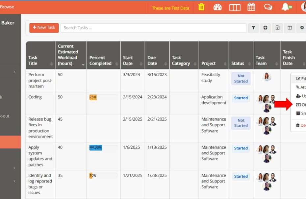Open the dashboard speedometer icon
The width and height of the screenshot is (306, 199).
[217, 7]
